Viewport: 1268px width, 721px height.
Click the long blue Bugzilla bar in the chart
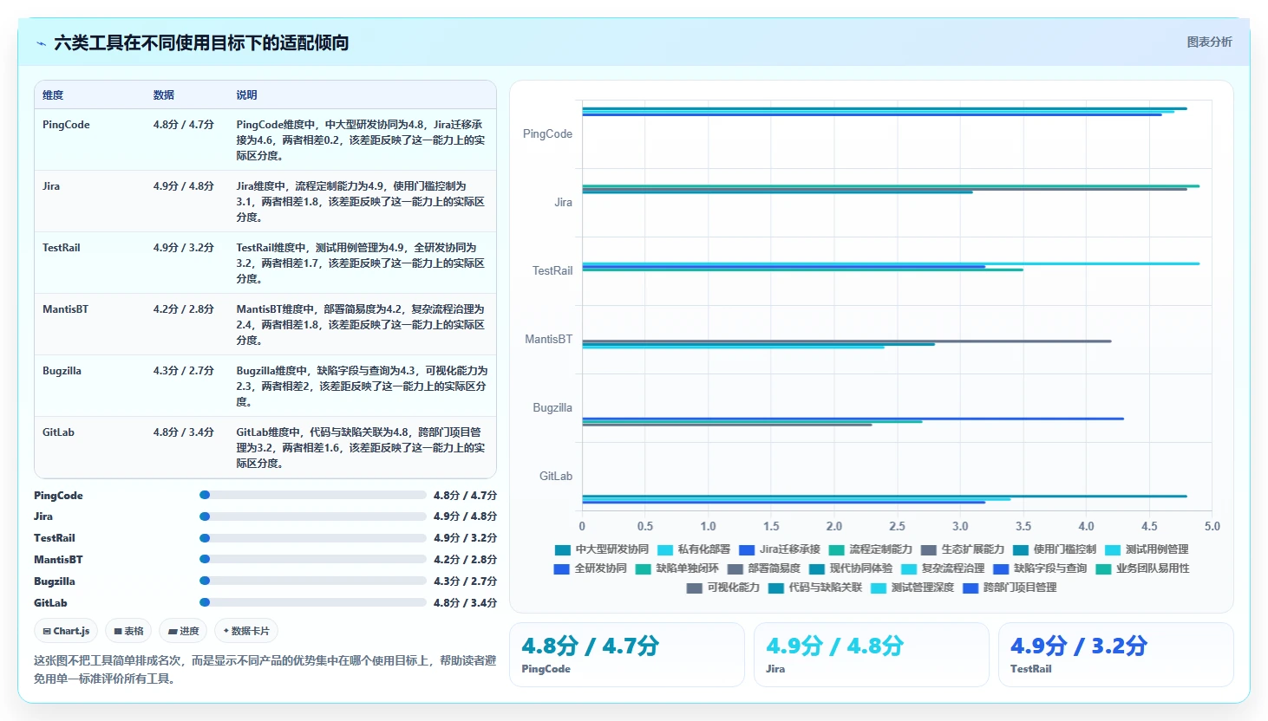(x=853, y=419)
